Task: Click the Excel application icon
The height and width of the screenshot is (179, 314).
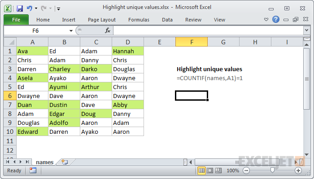Action: click(8, 9)
